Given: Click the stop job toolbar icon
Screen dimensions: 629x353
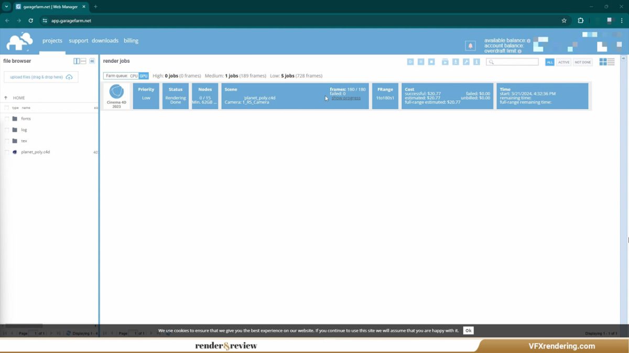Looking at the screenshot, I should click(x=431, y=62).
